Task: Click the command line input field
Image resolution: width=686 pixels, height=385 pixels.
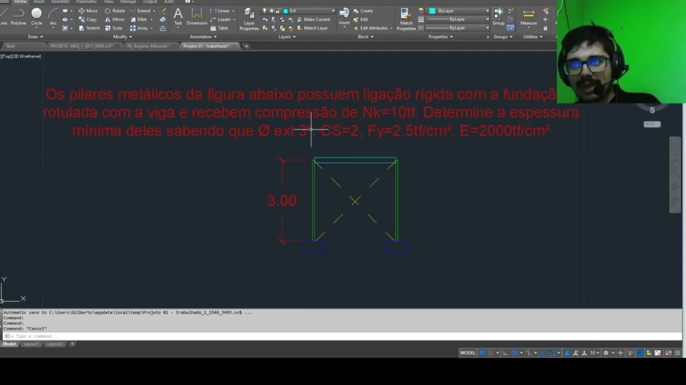Action: click(343, 336)
